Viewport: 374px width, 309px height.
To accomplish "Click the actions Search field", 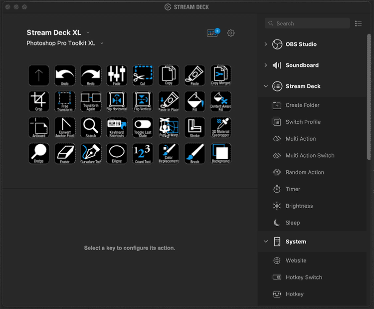I will click(x=307, y=23).
